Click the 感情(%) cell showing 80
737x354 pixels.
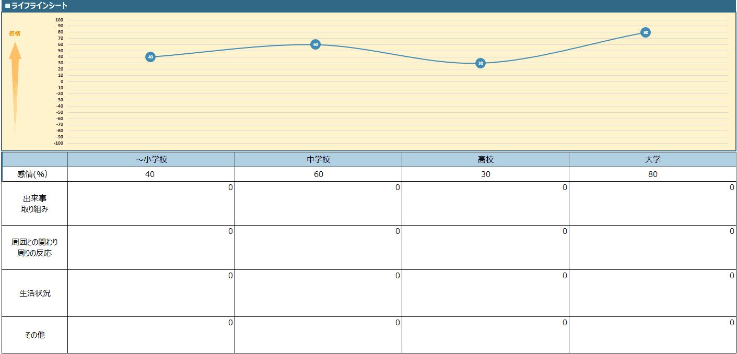[x=652, y=174]
